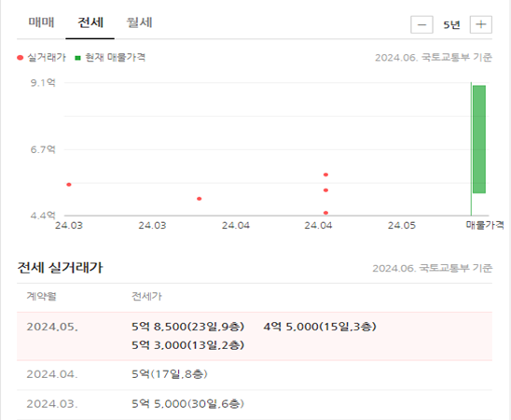This screenshot has width=511, height=420.
Task: Click the 5억 3,000(13일,2층) entry
Action: 187,345
